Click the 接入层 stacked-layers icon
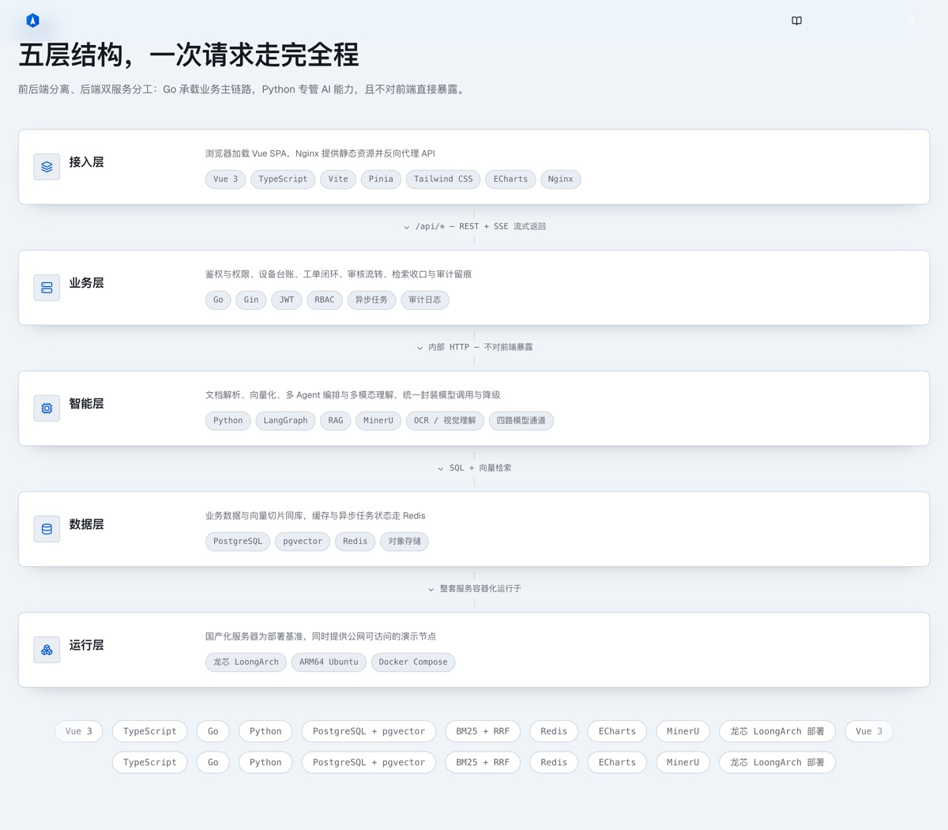The width and height of the screenshot is (948, 830). [47, 167]
